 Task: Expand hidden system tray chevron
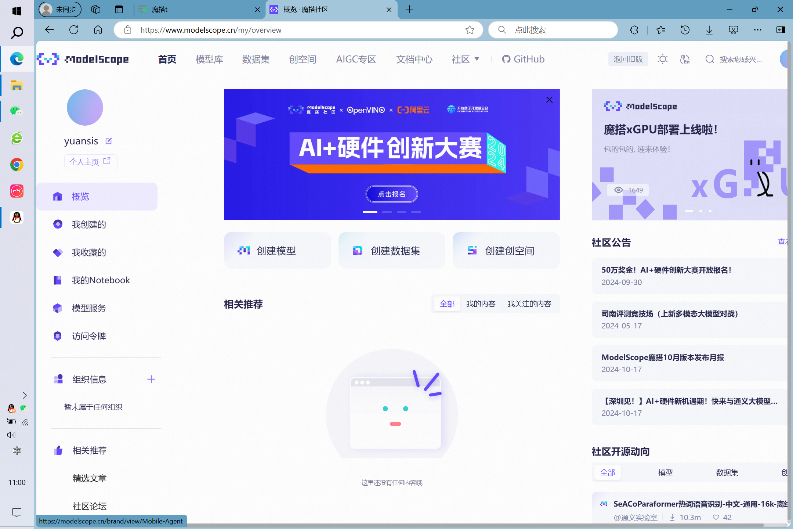click(x=25, y=395)
